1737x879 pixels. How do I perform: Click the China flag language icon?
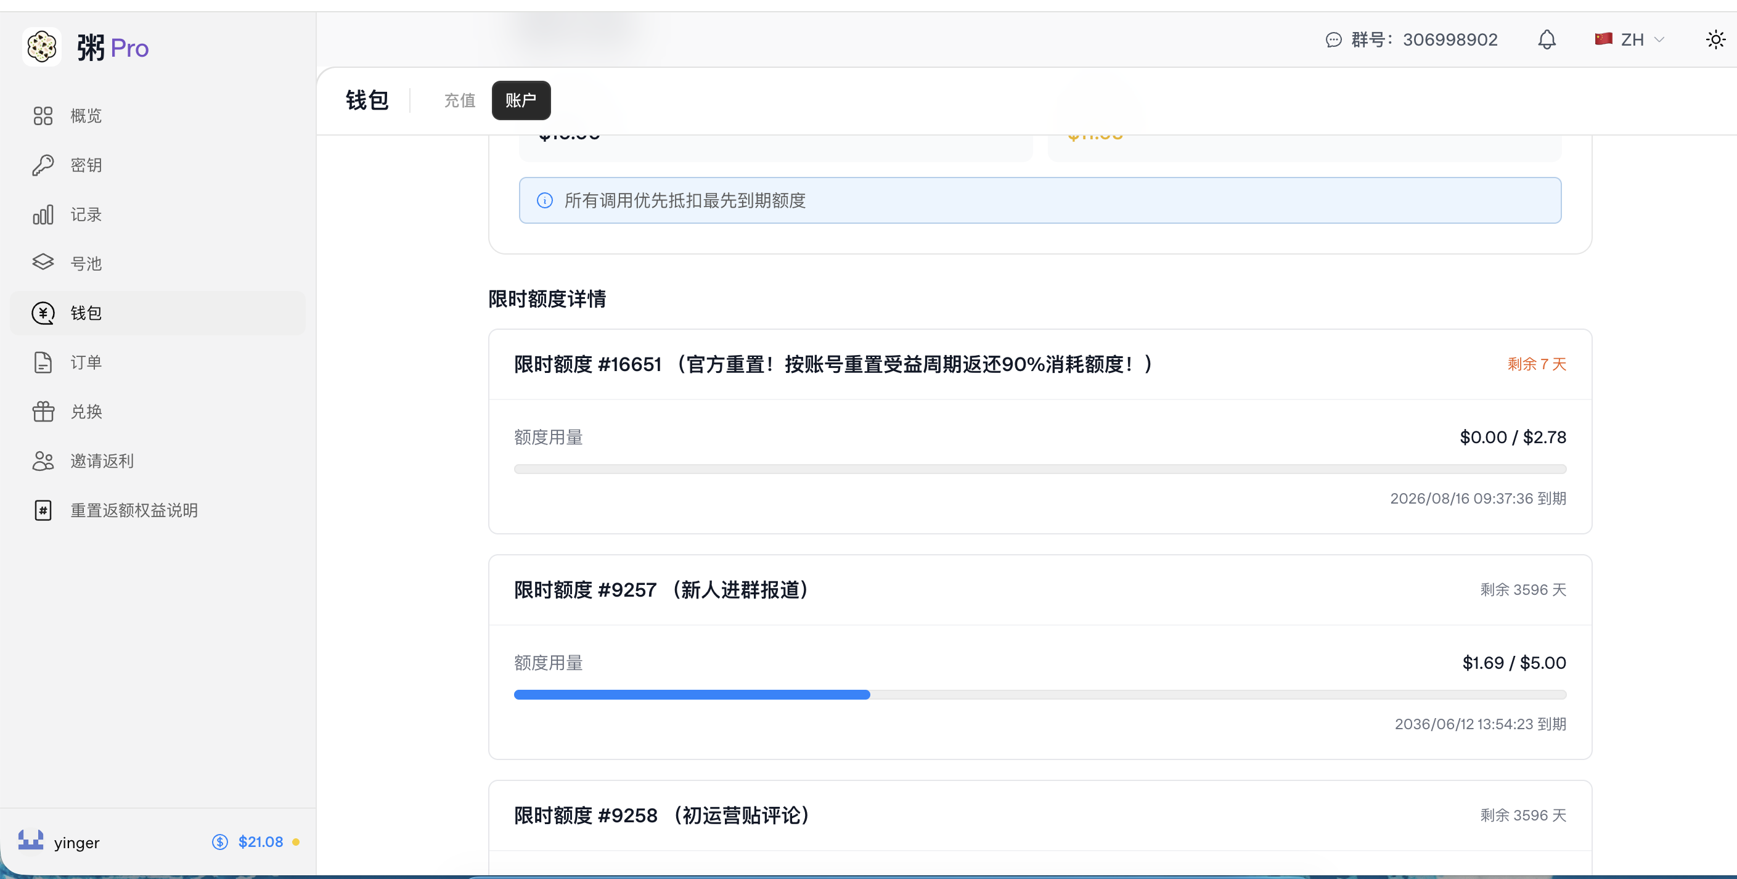[x=1603, y=39]
